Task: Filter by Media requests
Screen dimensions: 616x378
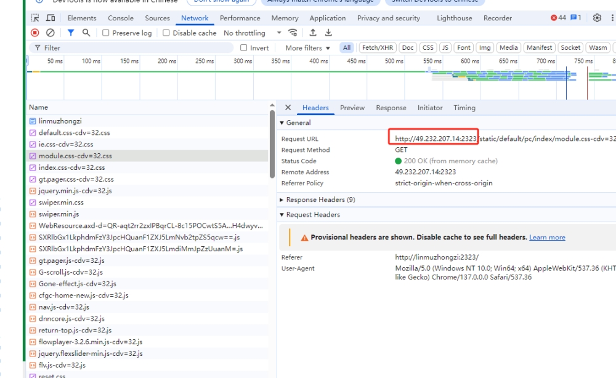Action: (509, 47)
